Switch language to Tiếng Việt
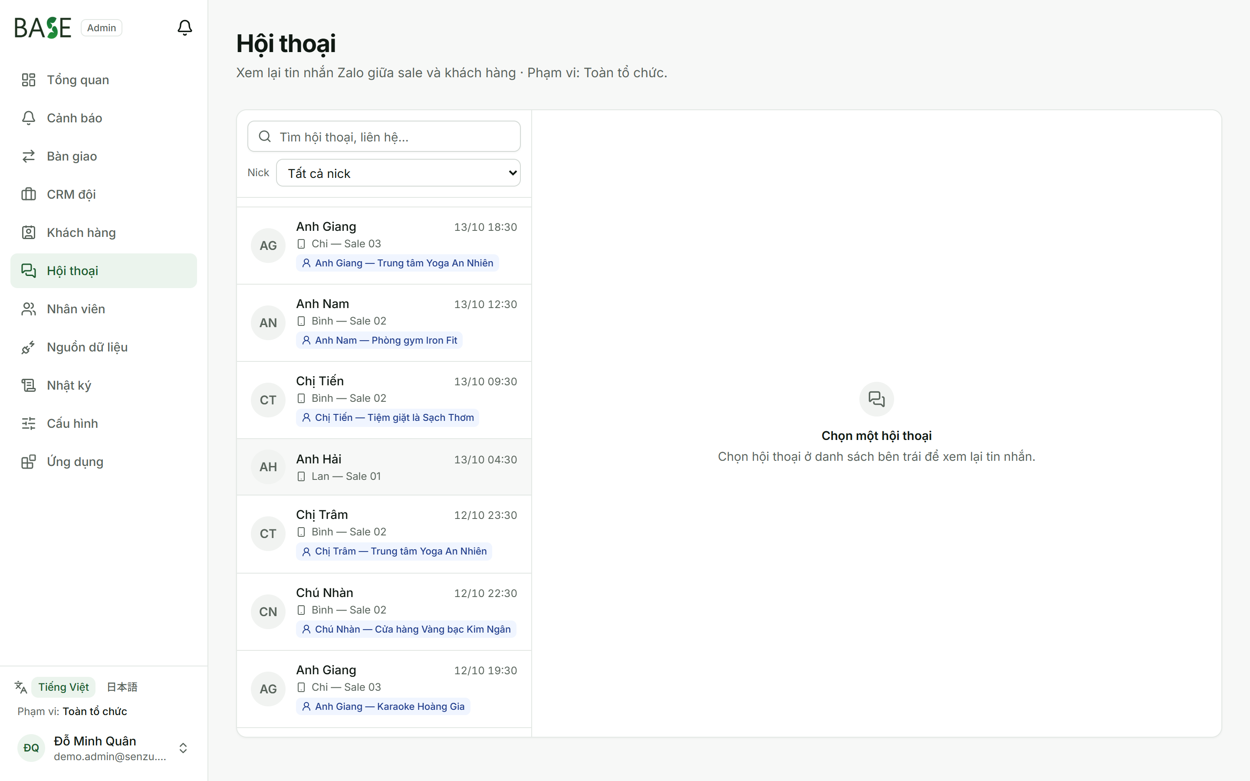This screenshot has height=781, width=1250. (63, 687)
